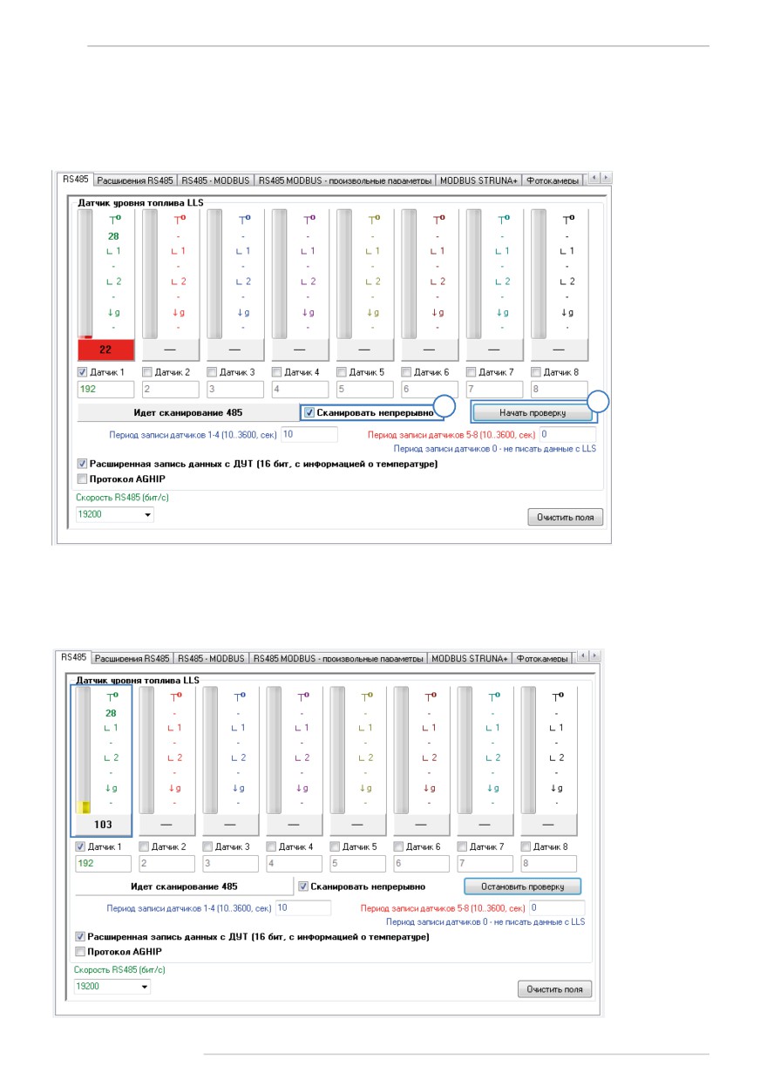Open Расширения RS485 tab in lower window

coord(132,658)
